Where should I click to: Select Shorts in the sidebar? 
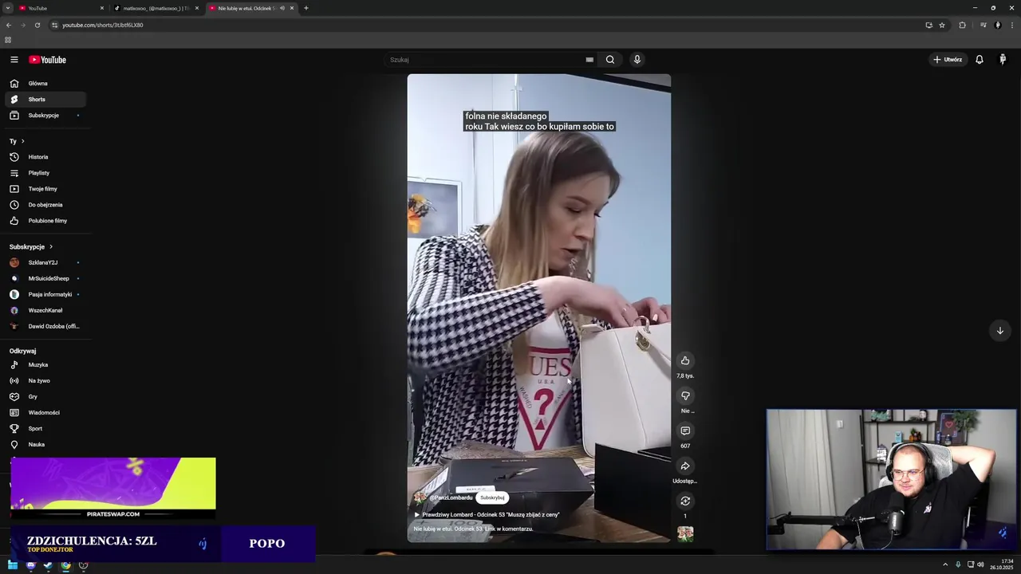pos(45,100)
